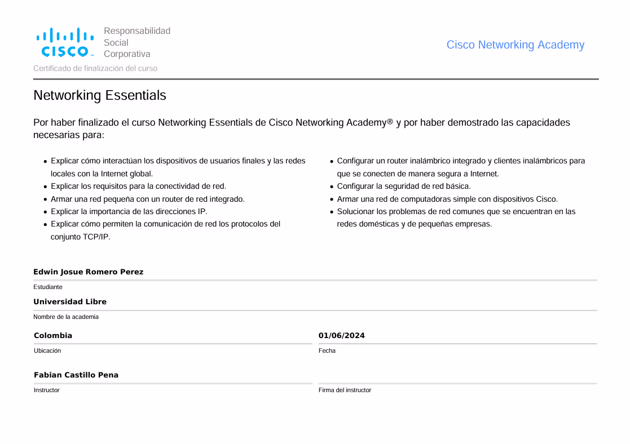
Task: Click the Colombia location value
Action: [53, 336]
